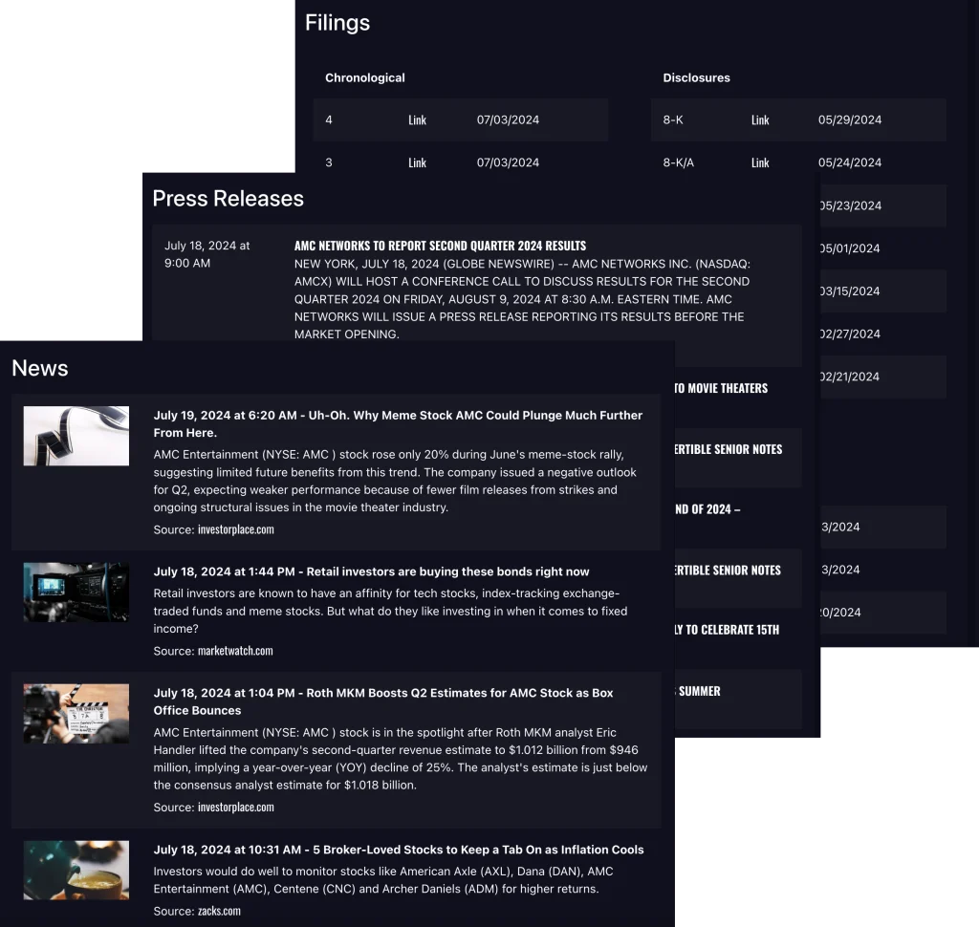Open Link for filing 3 dated 07/03/2024
This screenshot has width=979, height=927.
417,162
